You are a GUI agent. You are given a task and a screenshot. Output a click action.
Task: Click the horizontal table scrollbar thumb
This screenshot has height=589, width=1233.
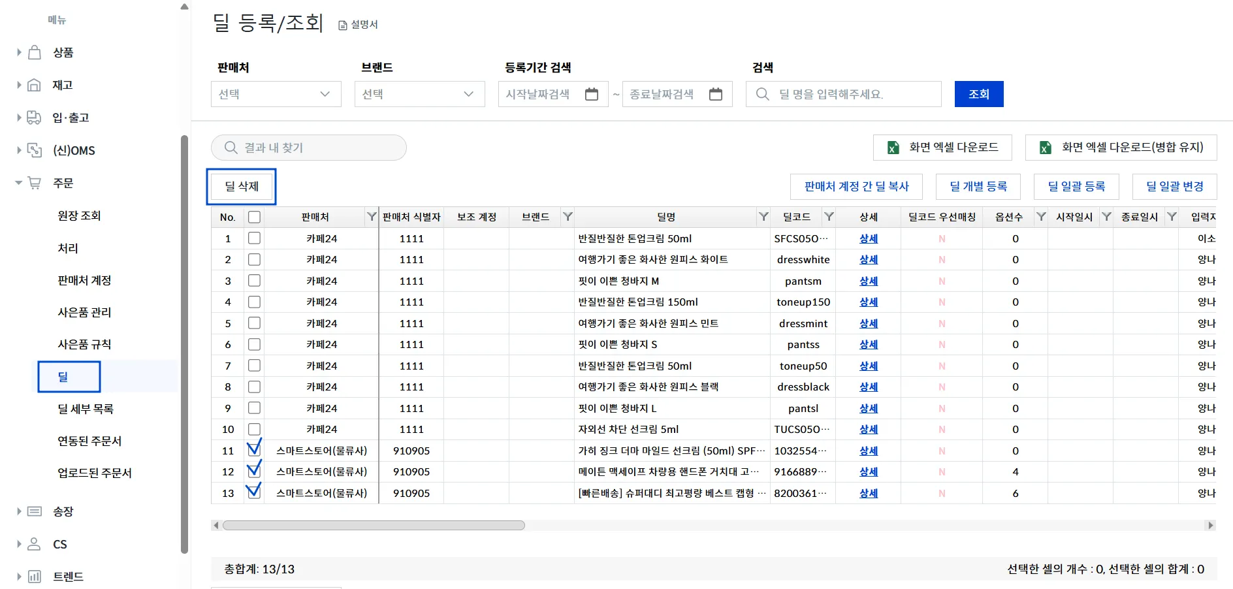tap(374, 526)
